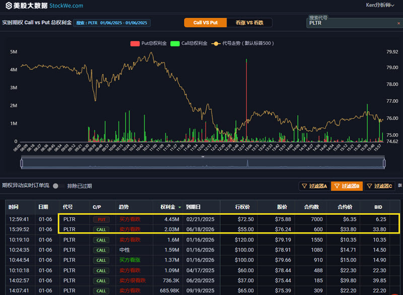
Task: Click the 7000 contract count cell
Action: tap(317, 219)
